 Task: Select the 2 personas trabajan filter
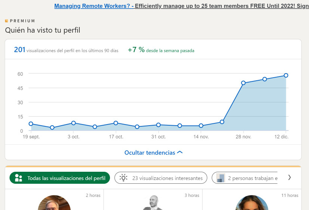[245, 178]
